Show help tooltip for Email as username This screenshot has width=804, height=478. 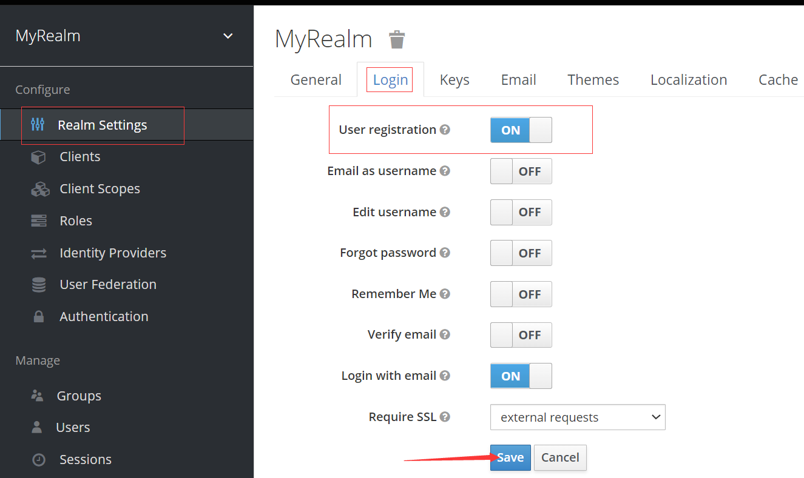coord(445,171)
